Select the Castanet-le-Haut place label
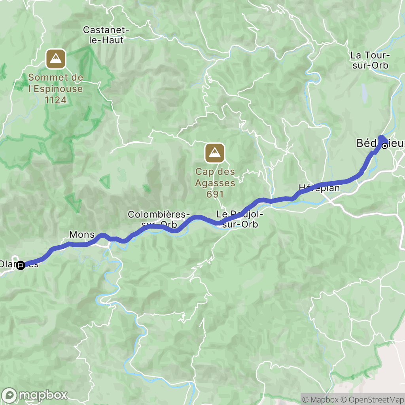Screen dimensions: 405x405 (x=106, y=35)
